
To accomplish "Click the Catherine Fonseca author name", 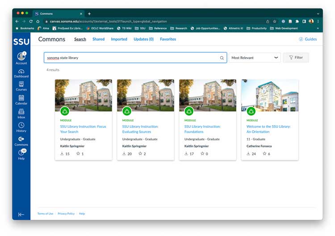I will tap(259, 146).
